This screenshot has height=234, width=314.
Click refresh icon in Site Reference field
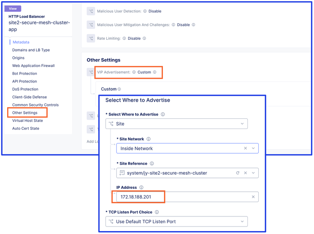click(x=238, y=173)
